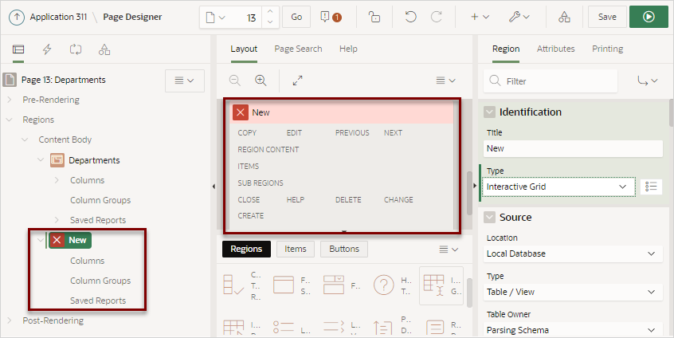Decrement the page number with down stepper
Viewport: 674px width, 338px height.
(270, 22)
